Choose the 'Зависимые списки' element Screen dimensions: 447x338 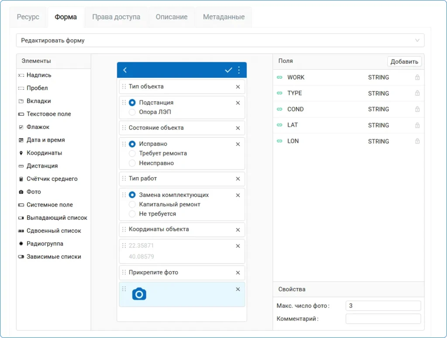pos(54,257)
